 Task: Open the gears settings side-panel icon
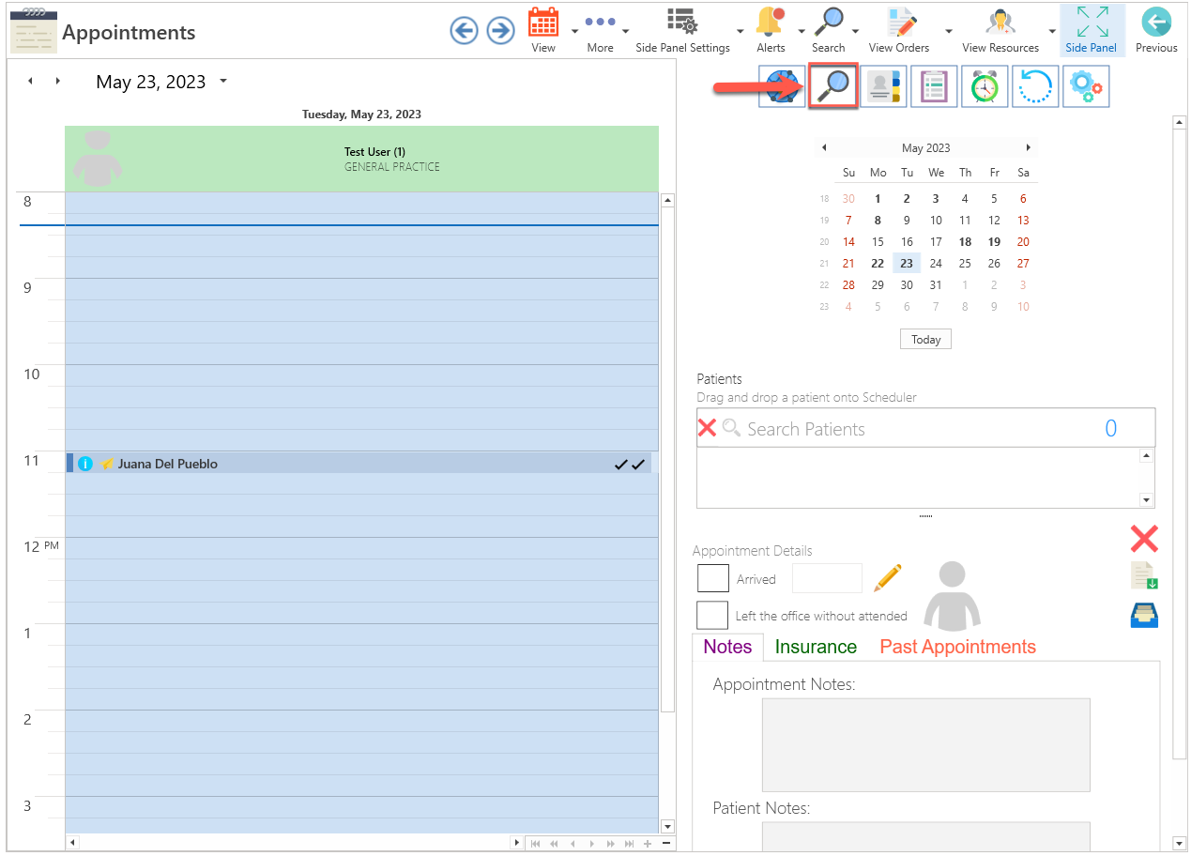(1086, 87)
